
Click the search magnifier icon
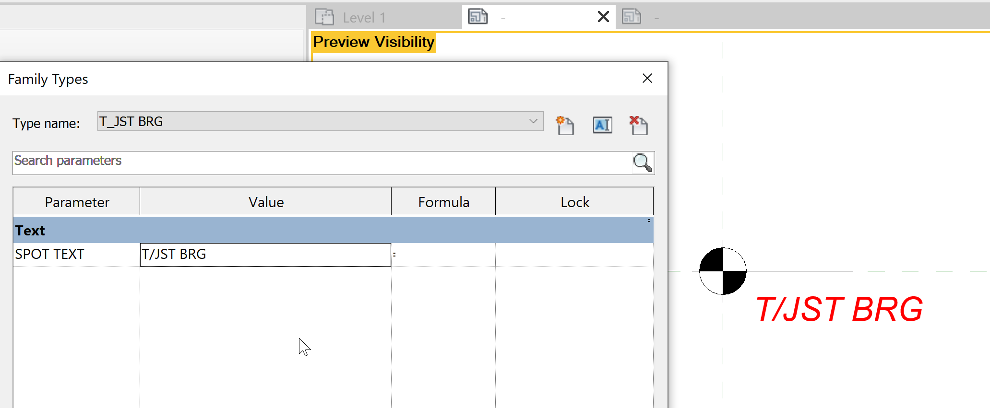[642, 163]
